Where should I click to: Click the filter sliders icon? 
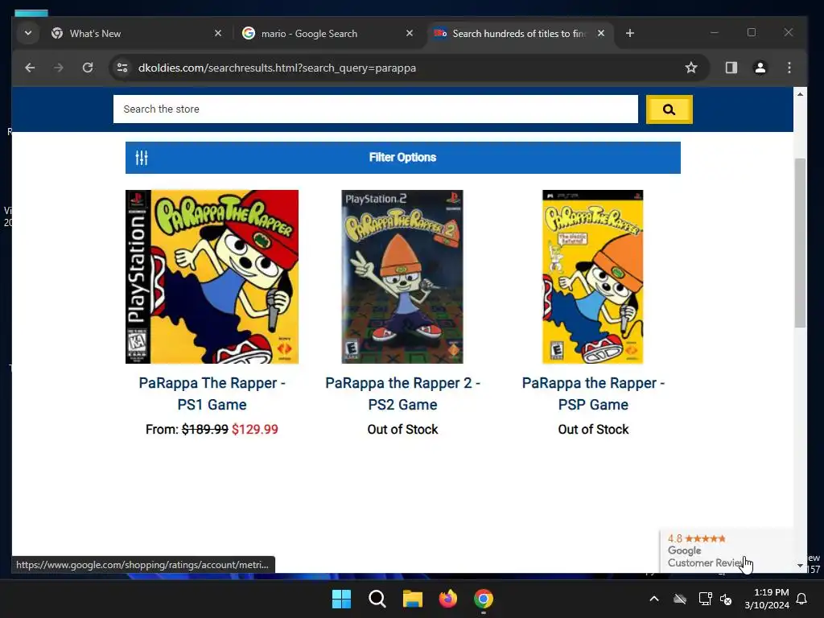click(142, 158)
